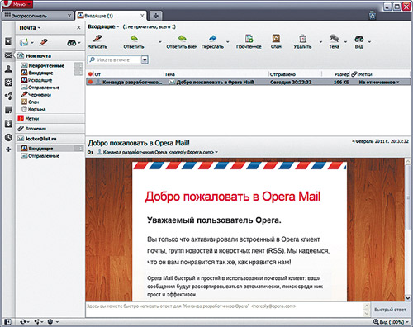The width and height of the screenshot is (413, 327).
Task: Click the Написать compose button
Action: 97,42
